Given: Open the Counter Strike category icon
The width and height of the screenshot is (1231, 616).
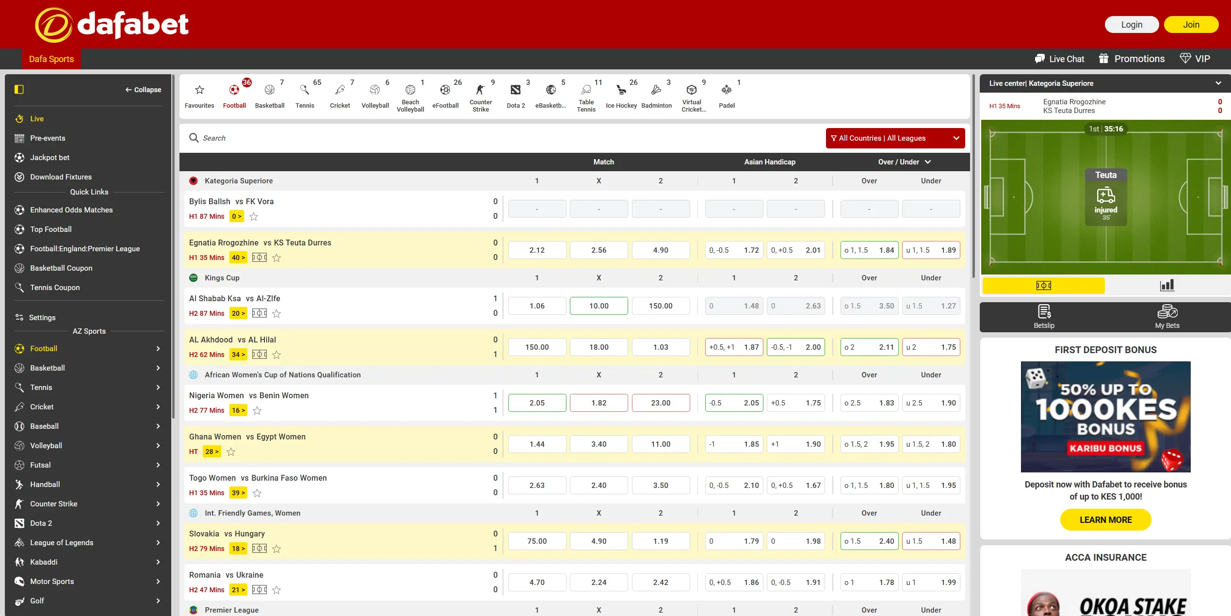Looking at the screenshot, I should pos(480,90).
